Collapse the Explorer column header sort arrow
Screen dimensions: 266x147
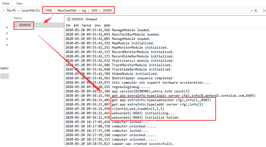tap(52, 15)
